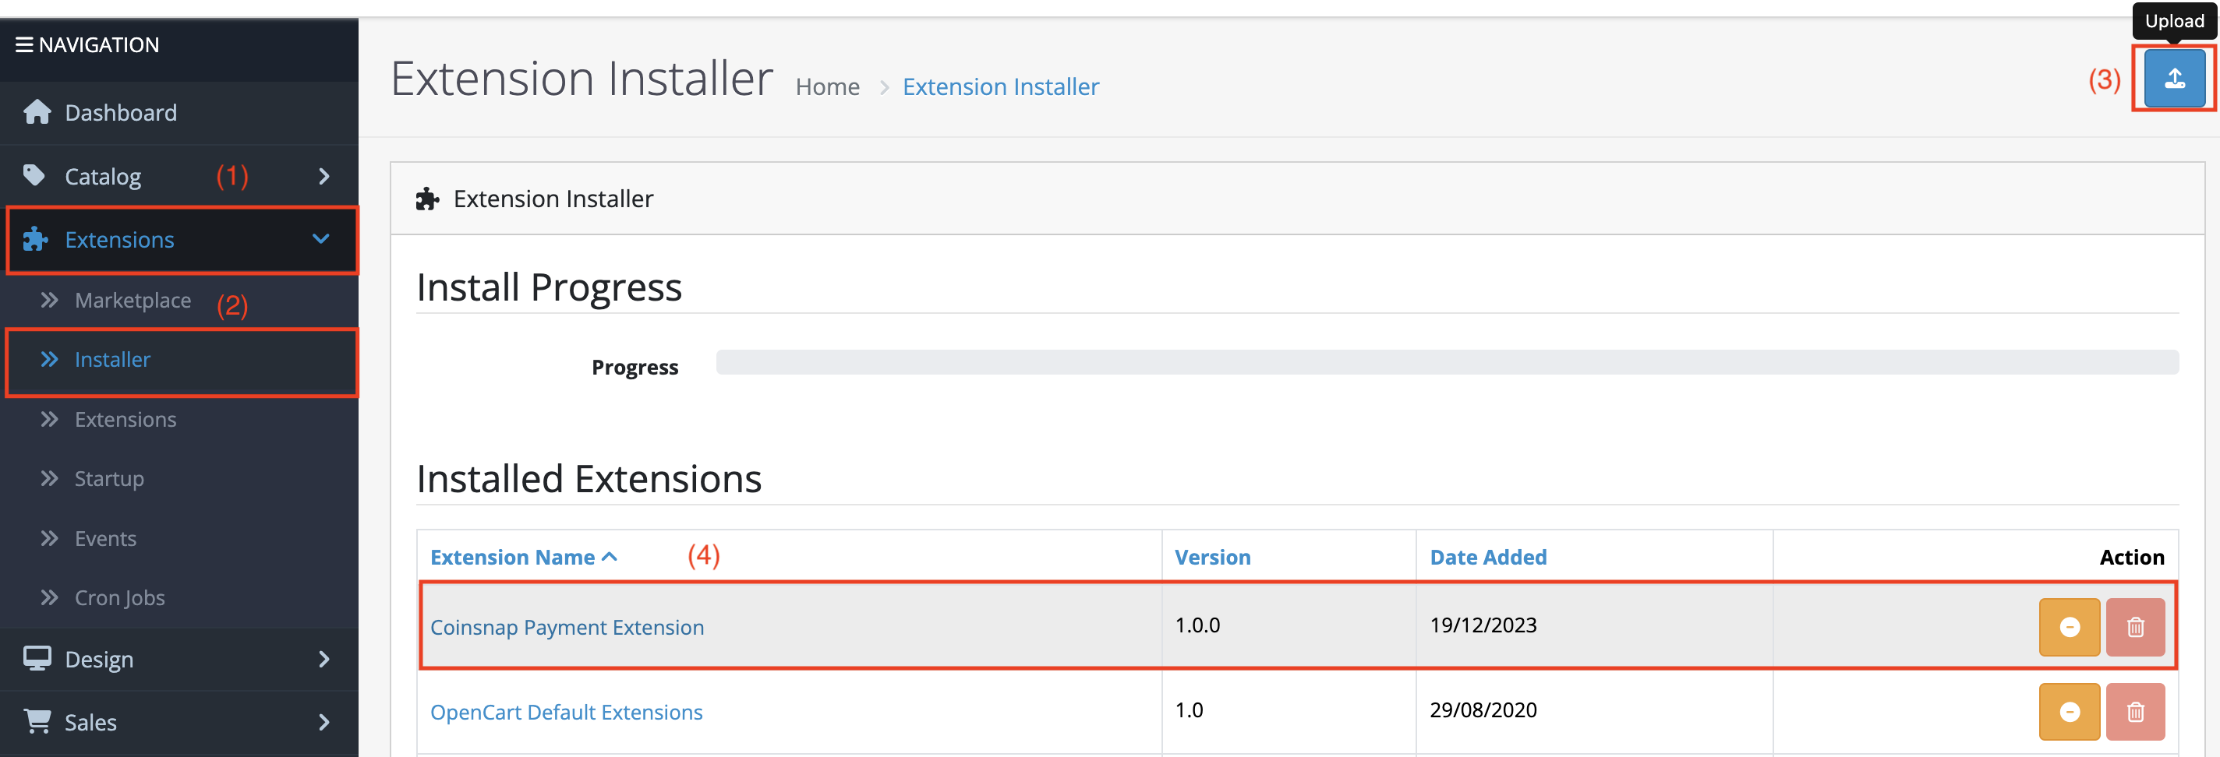This screenshot has width=2220, height=757.
Task: Click the Sales shopping cart icon
Action: [x=37, y=721]
